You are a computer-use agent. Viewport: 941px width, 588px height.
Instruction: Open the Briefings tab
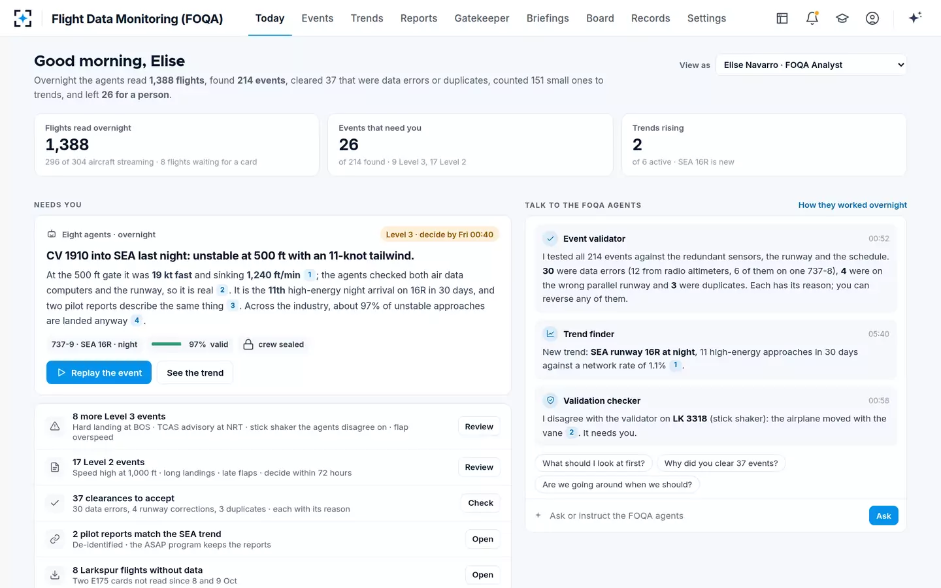548,18
